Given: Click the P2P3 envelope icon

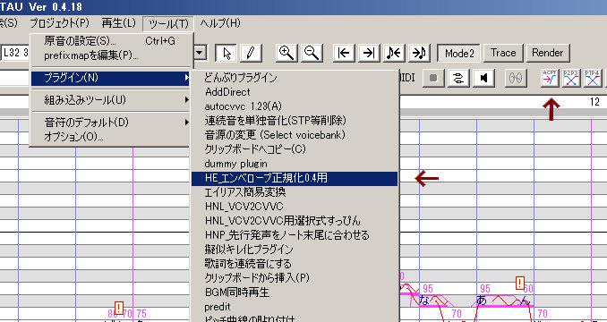Looking at the screenshot, I should [x=571, y=78].
